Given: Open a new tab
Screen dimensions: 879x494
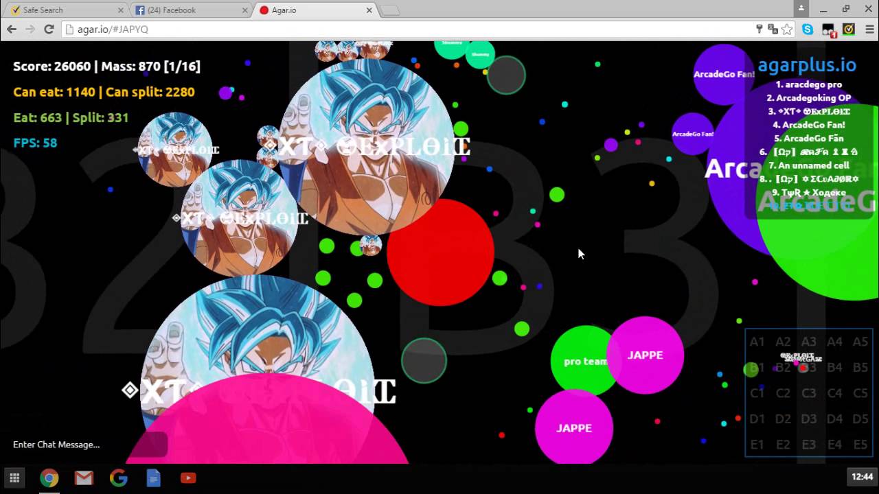Looking at the screenshot, I should click(x=389, y=10).
